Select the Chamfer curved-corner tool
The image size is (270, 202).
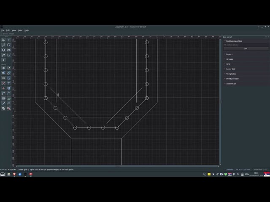pyautogui.click(x=9, y=93)
